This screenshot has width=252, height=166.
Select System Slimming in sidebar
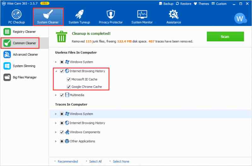point(24,66)
